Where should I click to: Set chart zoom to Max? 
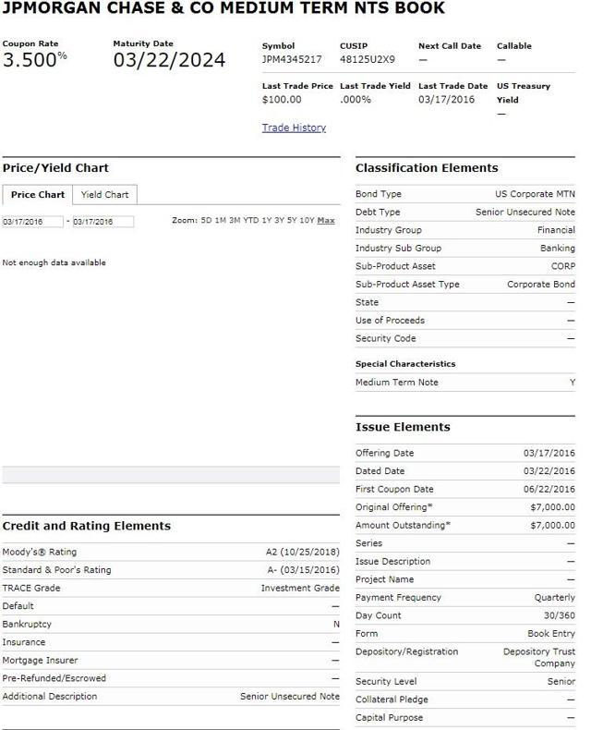[326, 220]
